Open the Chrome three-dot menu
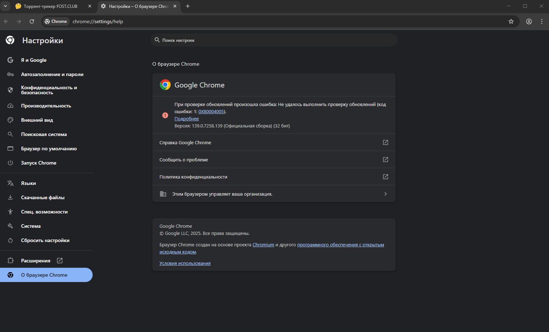This screenshot has height=332, width=549. (x=542, y=21)
